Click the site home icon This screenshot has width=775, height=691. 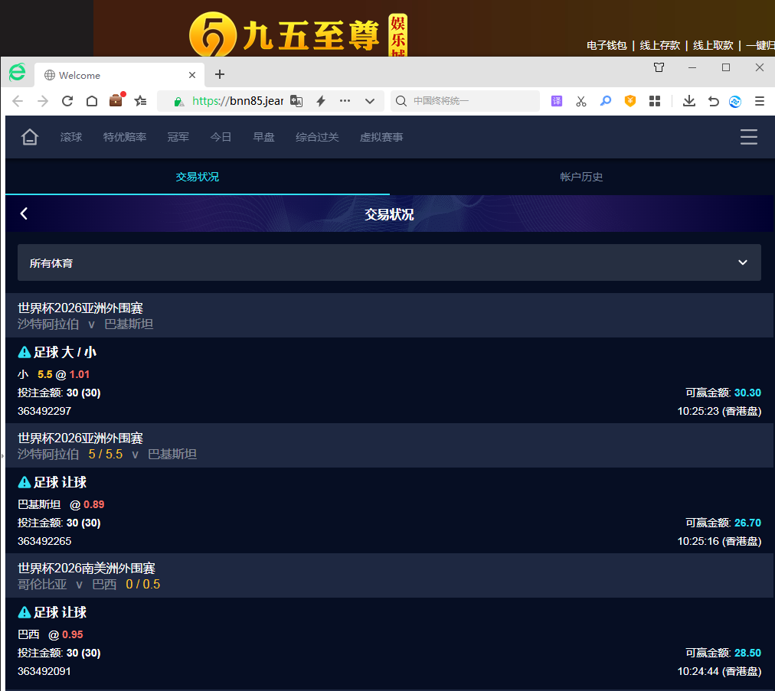coord(30,137)
